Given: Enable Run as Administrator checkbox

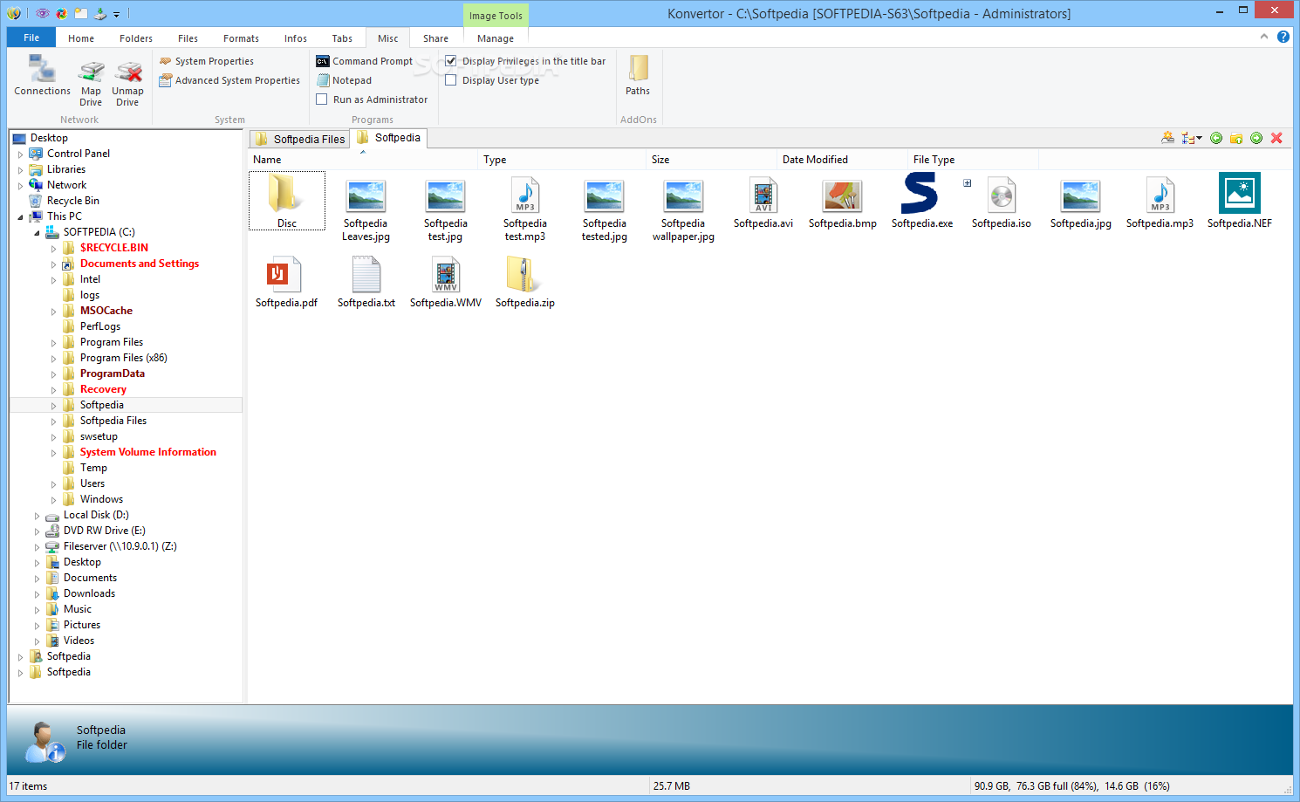Looking at the screenshot, I should pyautogui.click(x=322, y=99).
